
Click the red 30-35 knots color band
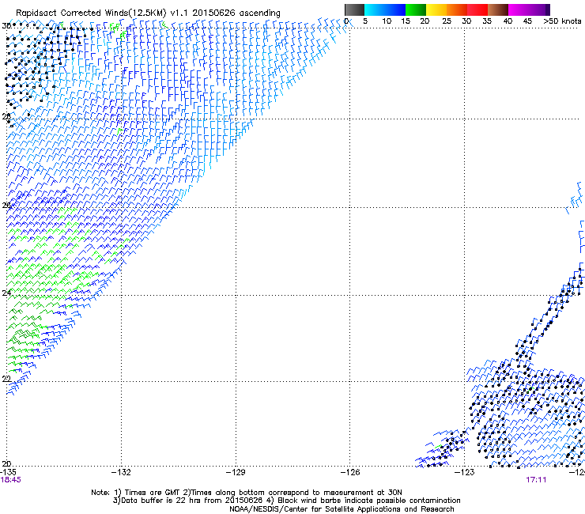(x=477, y=9)
